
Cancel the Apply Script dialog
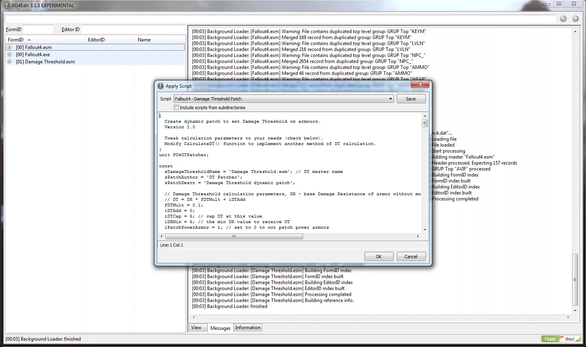pos(411,257)
